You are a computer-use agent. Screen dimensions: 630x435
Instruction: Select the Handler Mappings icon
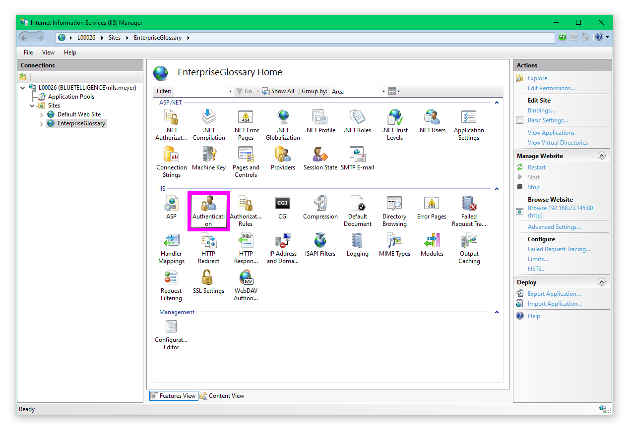point(171,248)
